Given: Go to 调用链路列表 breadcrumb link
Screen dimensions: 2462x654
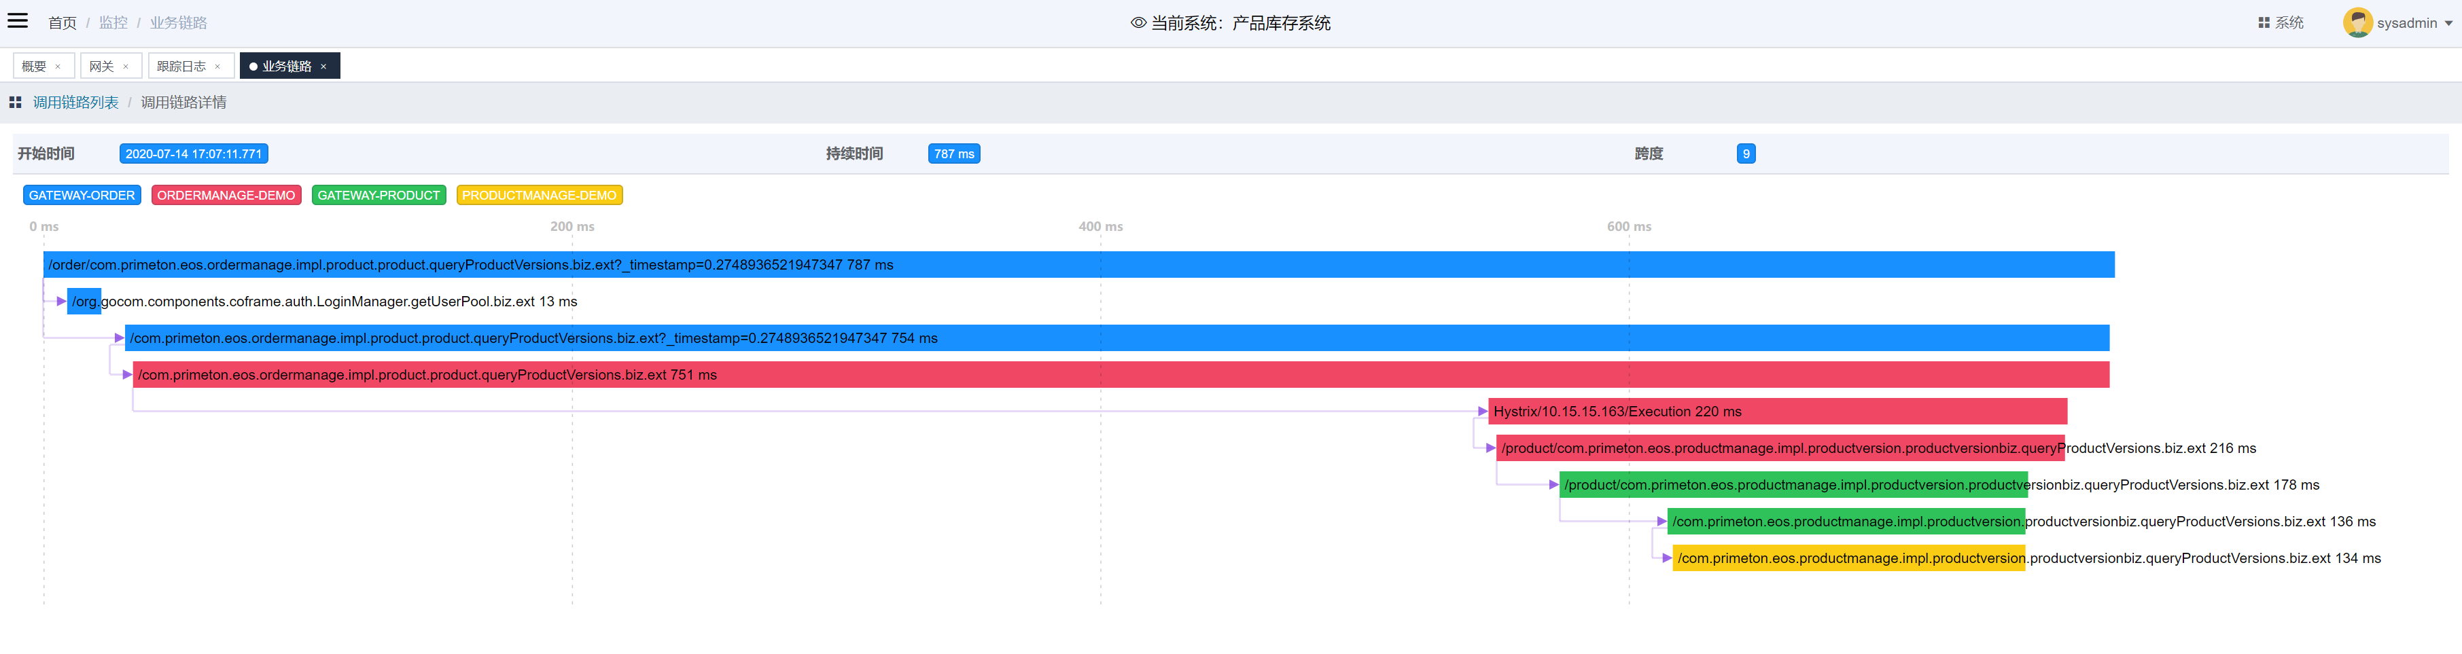Looking at the screenshot, I should pos(75,102).
